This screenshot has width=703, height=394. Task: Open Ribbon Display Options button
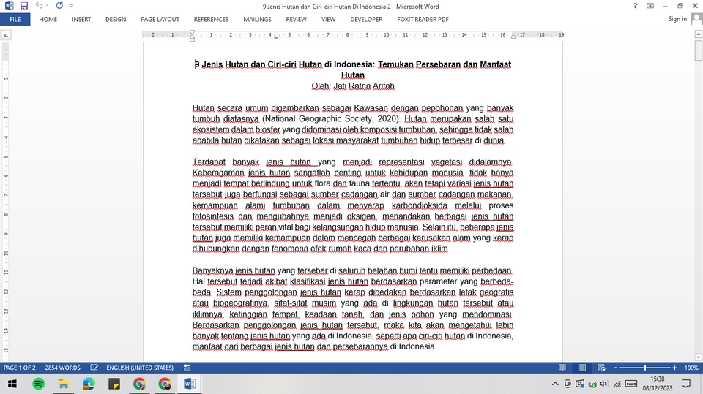click(x=650, y=6)
